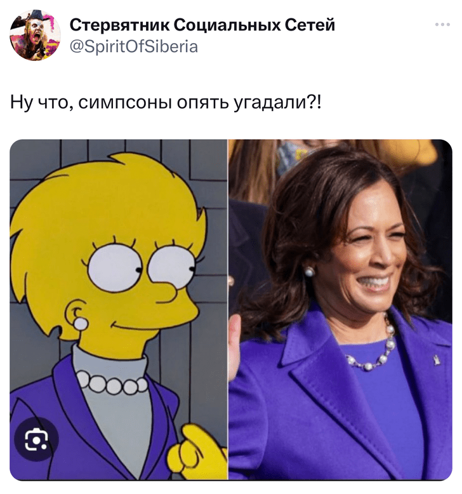Click the display name Стервятник Социальных Сетей
The image size is (462, 494).
coord(202,25)
